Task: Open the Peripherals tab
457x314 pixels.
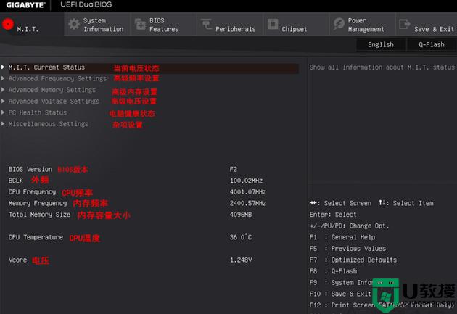Action: (x=230, y=25)
